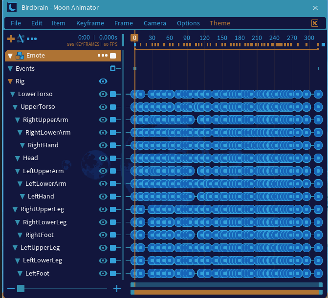Viewport: 328px width, 298px height.
Task: Click the timeline zoom slider handle
Action: [x=21, y=288]
